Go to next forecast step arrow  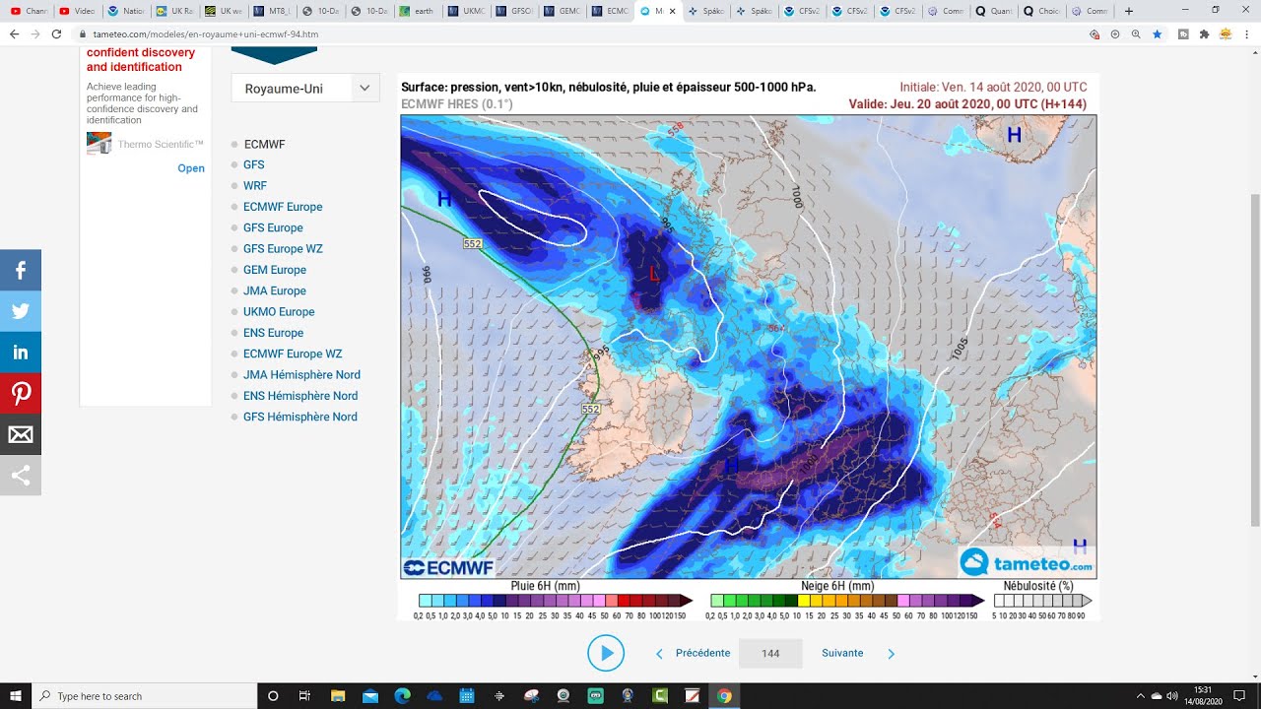pos(892,654)
